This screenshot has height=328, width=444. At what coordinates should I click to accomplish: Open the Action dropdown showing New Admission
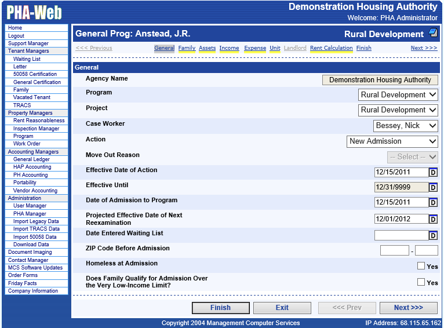tap(392, 141)
